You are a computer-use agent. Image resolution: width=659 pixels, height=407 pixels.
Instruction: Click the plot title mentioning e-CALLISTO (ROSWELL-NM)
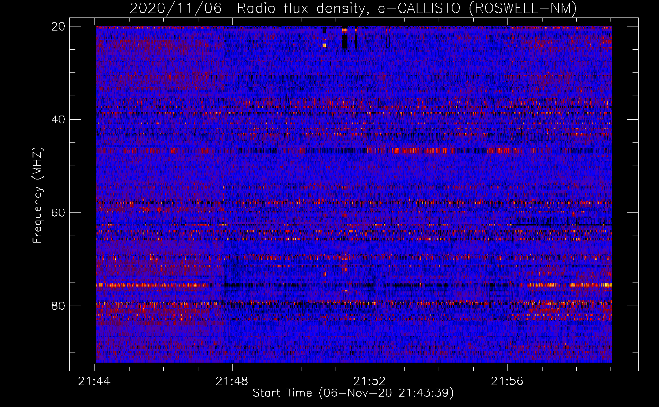pos(353,8)
